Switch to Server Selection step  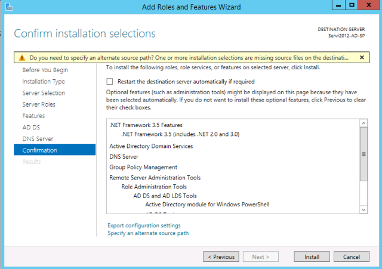tap(44, 93)
